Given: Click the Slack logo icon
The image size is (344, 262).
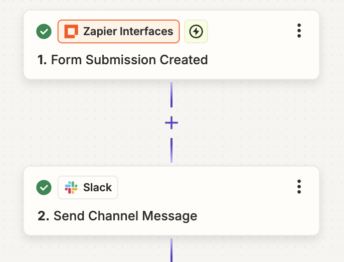Looking at the screenshot, I should pyautogui.click(x=71, y=188).
